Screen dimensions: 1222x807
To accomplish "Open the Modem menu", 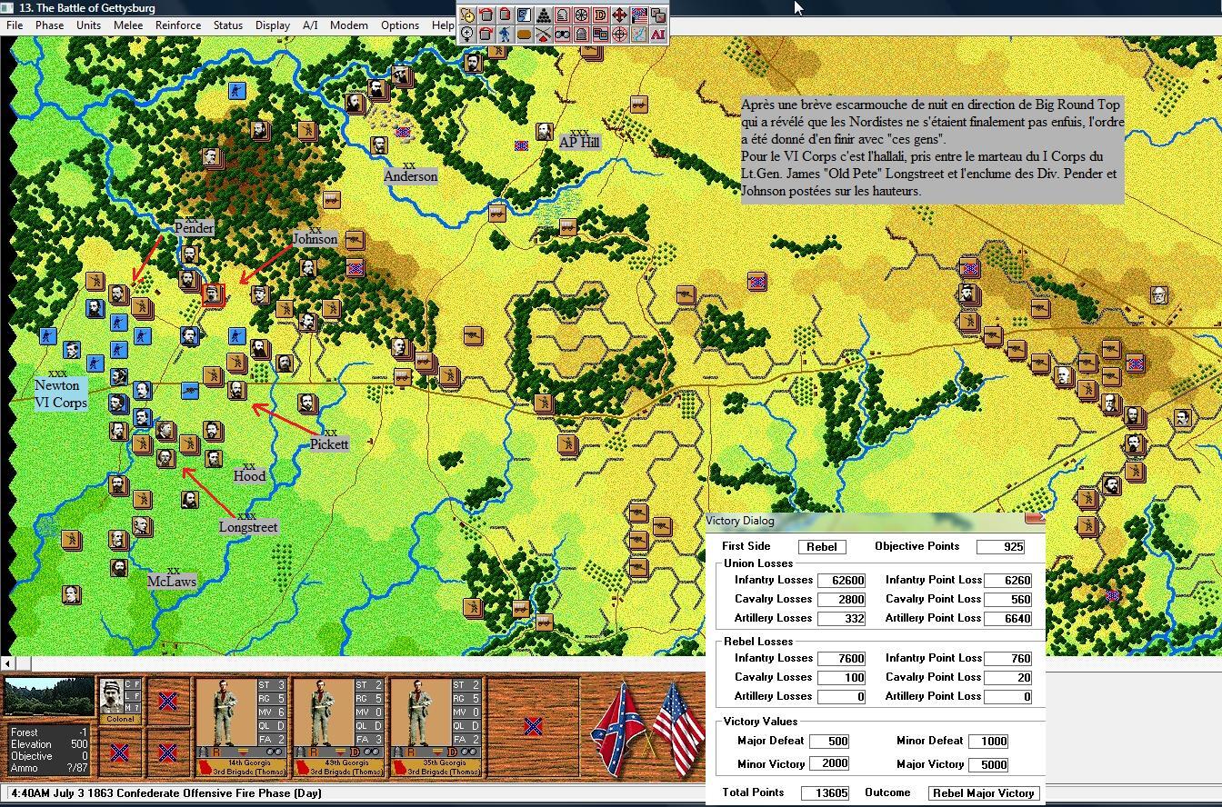I will [349, 25].
